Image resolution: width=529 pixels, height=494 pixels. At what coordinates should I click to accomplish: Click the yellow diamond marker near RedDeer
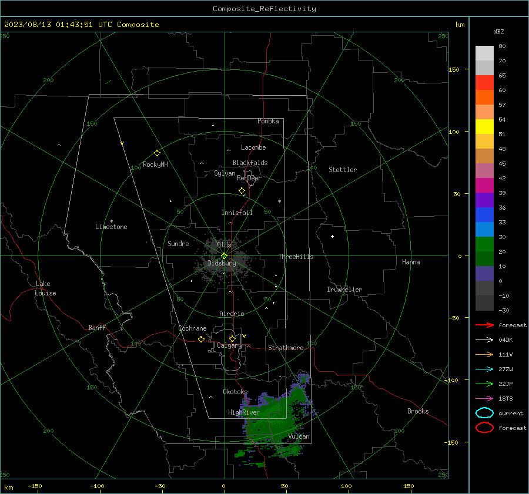[x=242, y=191]
